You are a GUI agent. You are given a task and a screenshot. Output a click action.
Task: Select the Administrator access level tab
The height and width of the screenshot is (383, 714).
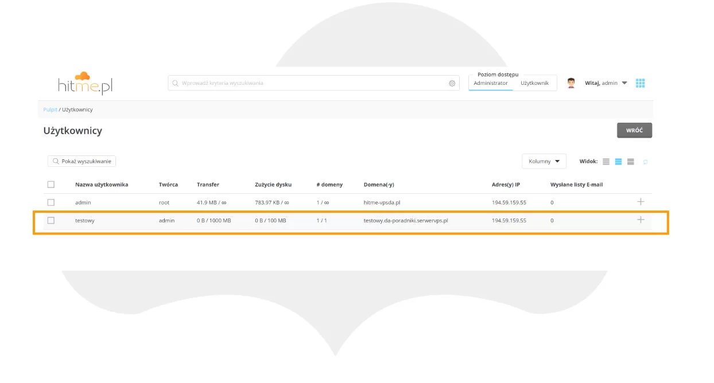(491, 83)
